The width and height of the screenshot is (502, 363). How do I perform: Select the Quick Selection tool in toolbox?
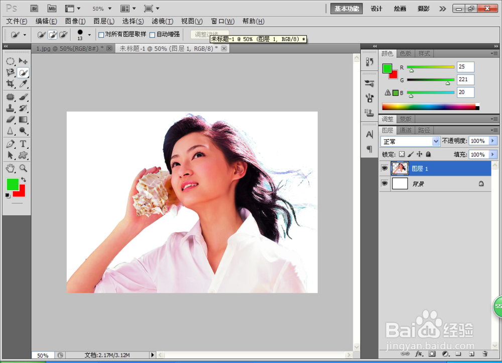[x=23, y=73]
